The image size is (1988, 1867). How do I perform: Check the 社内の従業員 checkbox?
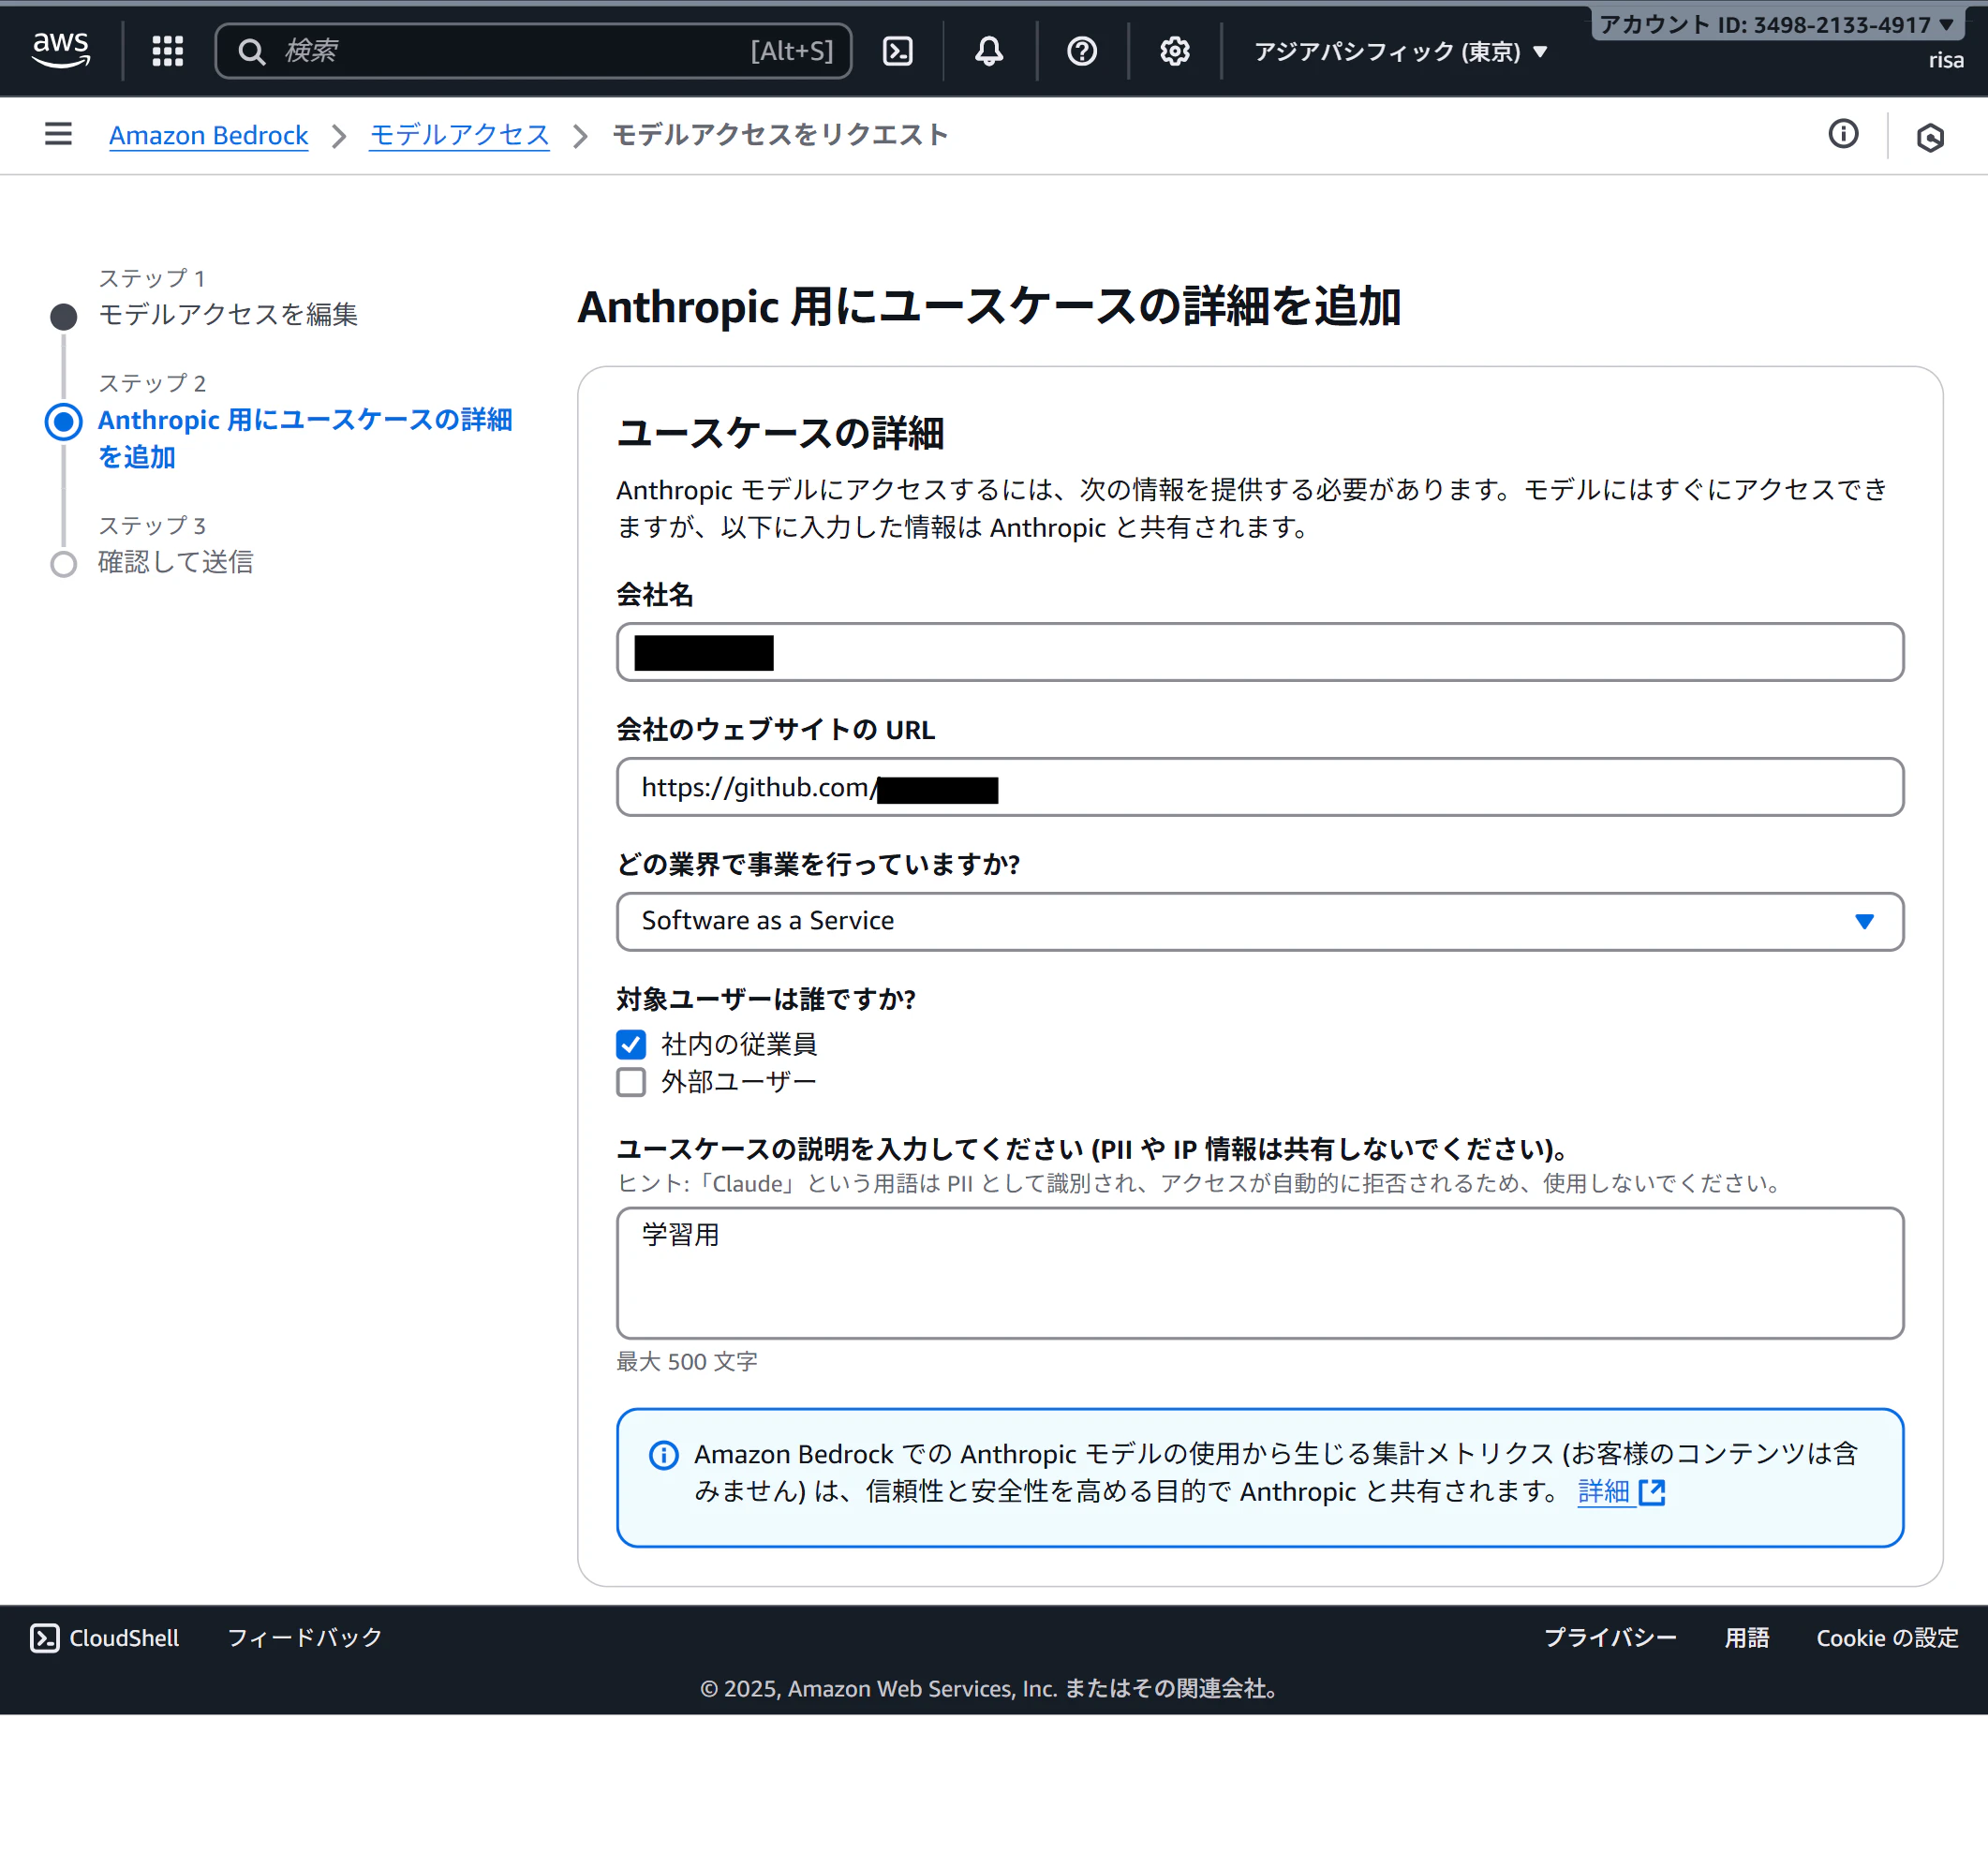[631, 1044]
